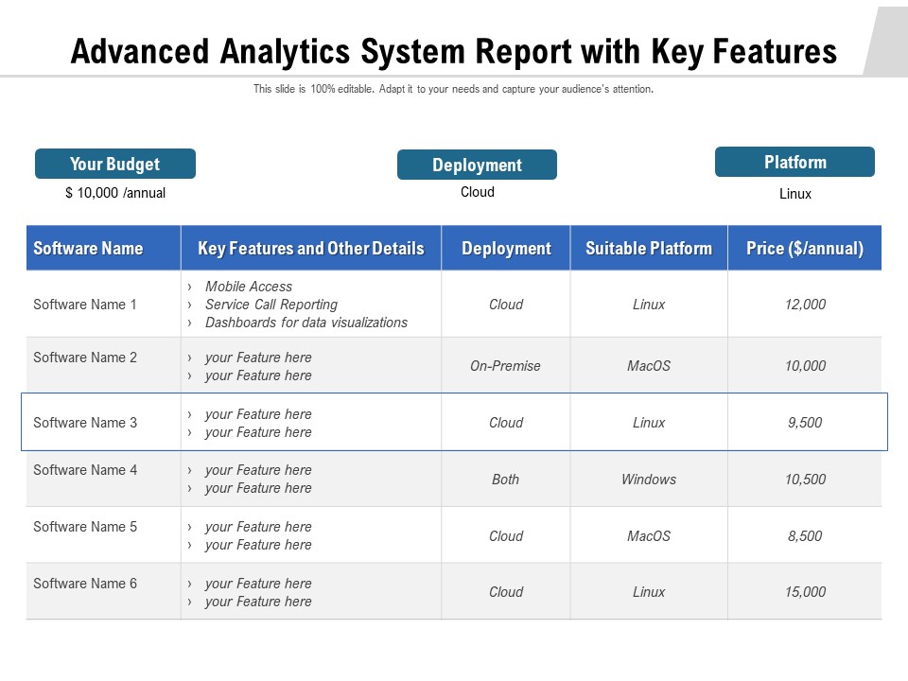Screen dimensions: 908x681
Task: Click second 'your Feature here' in Software Name 3 row
Action: [x=258, y=432]
